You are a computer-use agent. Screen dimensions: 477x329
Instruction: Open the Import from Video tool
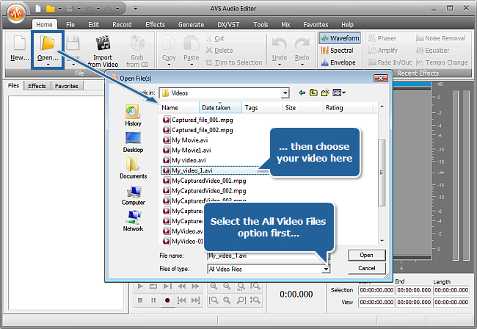point(103,51)
